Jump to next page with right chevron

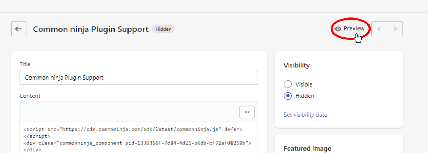point(395,29)
